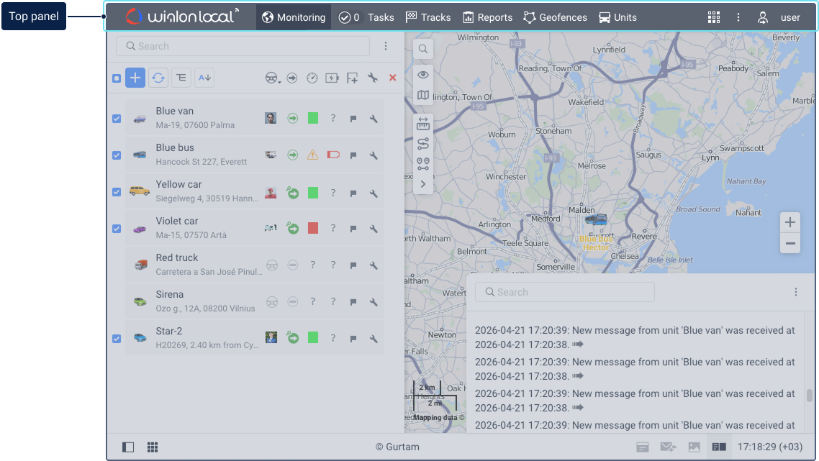
Task: Open the Geofences tab
Action: [x=555, y=17]
